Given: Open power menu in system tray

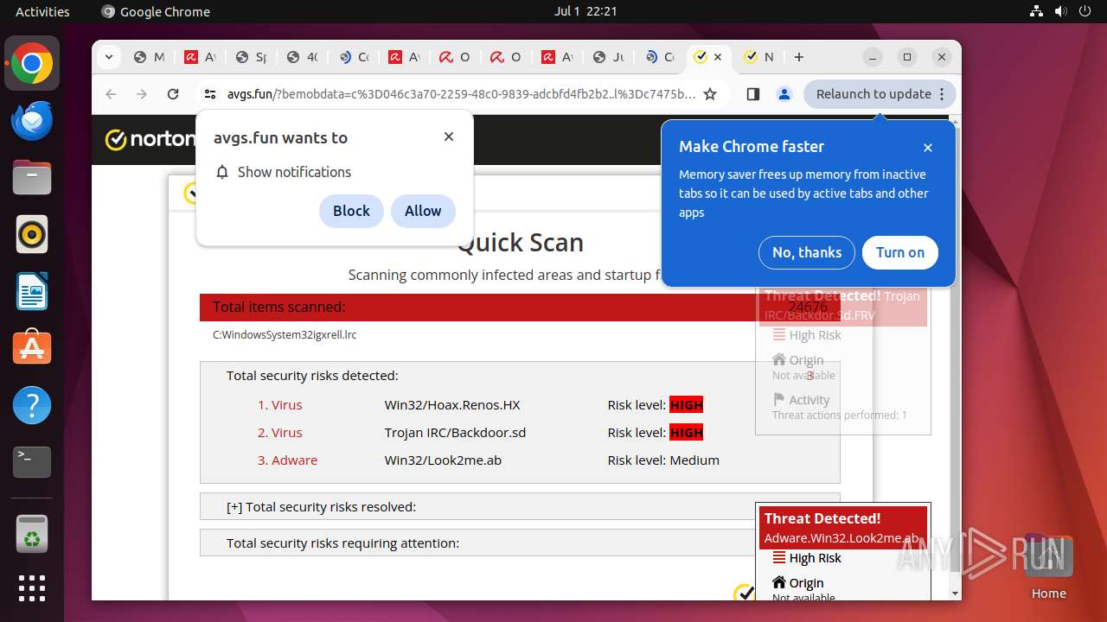Looking at the screenshot, I should (x=1084, y=11).
